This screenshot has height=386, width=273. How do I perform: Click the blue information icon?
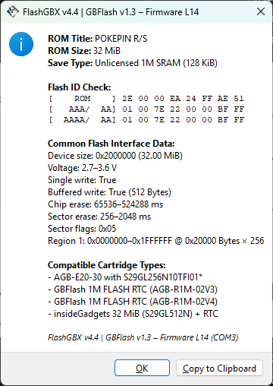(x=21, y=44)
